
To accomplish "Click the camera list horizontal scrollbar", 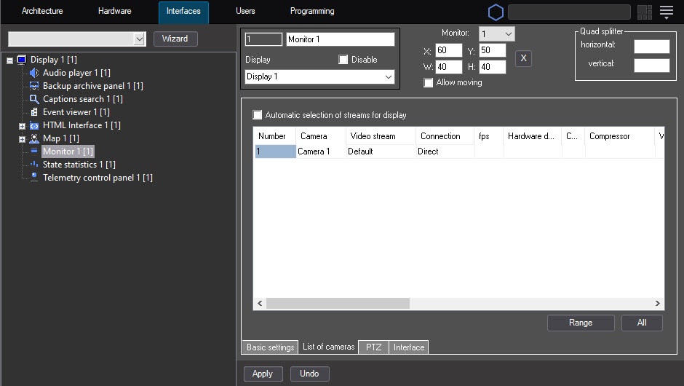I will click(x=338, y=303).
